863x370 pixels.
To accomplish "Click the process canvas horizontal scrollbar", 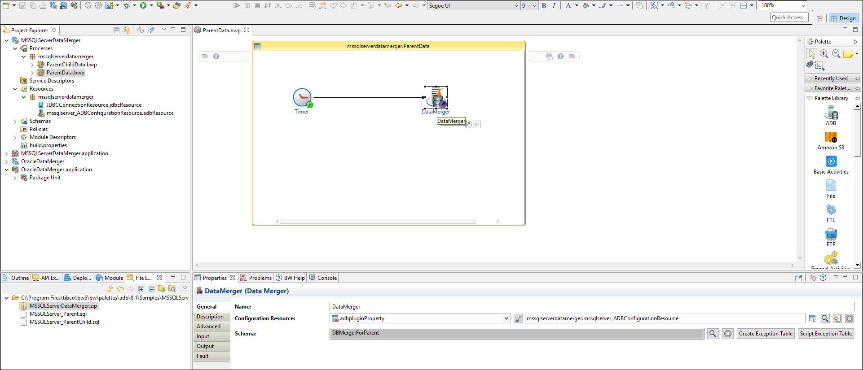I will [377, 222].
